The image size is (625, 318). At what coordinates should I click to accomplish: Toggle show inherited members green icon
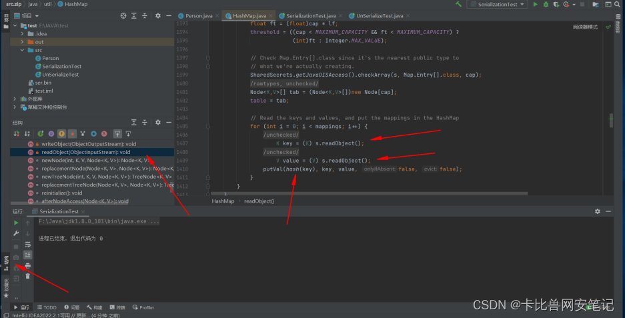click(x=40, y=134)
